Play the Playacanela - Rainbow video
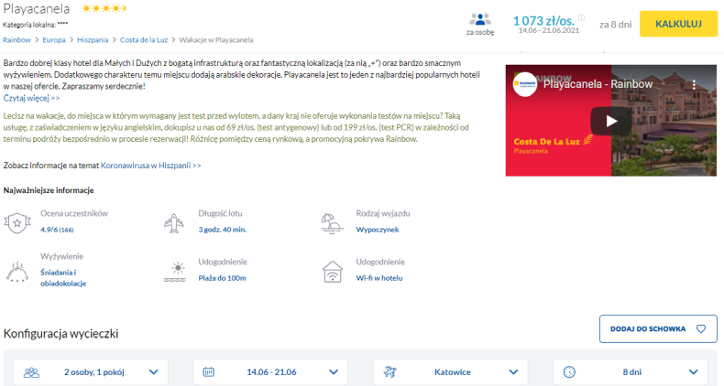This screenshot has height=386, width=724. 611,121
